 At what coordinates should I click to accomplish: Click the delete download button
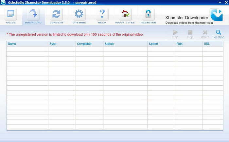[x=205, y=34]
